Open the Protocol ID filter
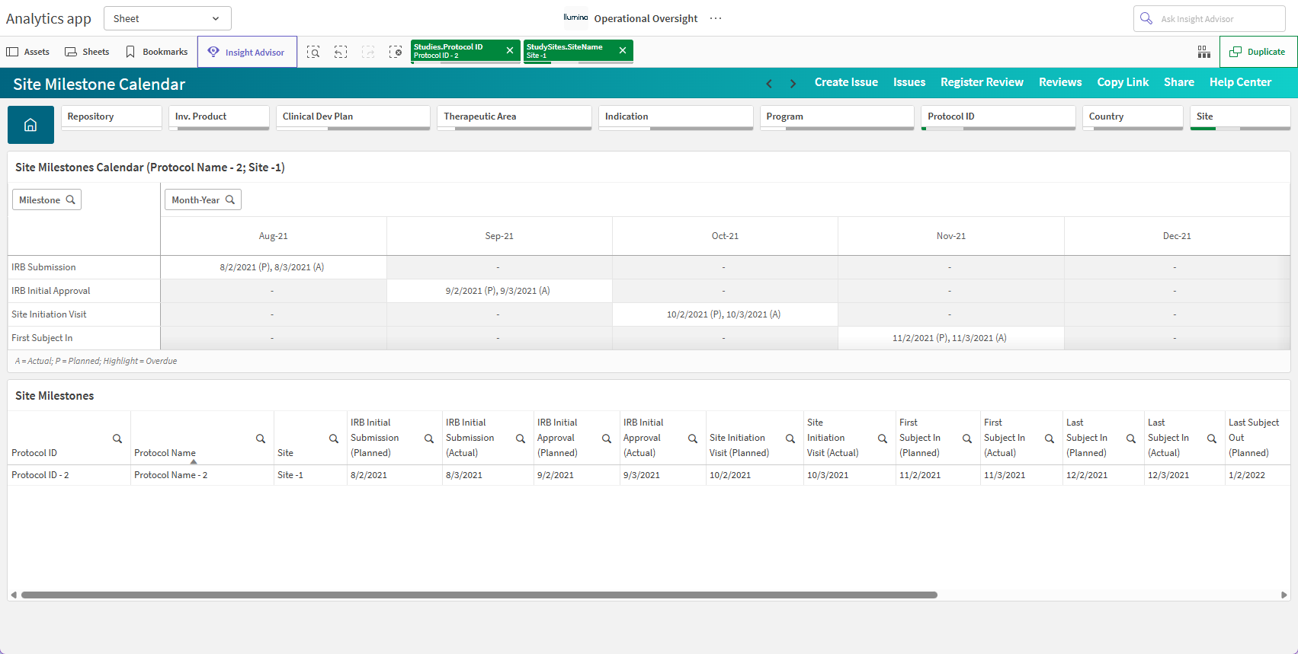 pos(998,117)
